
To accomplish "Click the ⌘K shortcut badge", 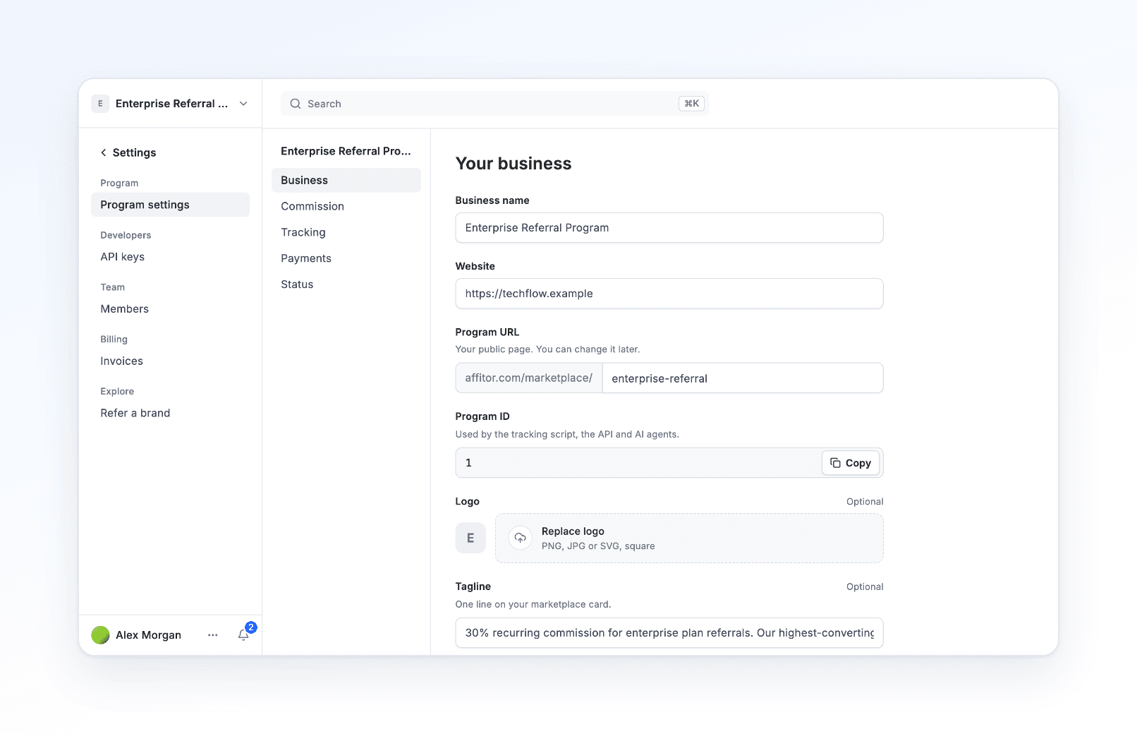I will tap(691, 104).
